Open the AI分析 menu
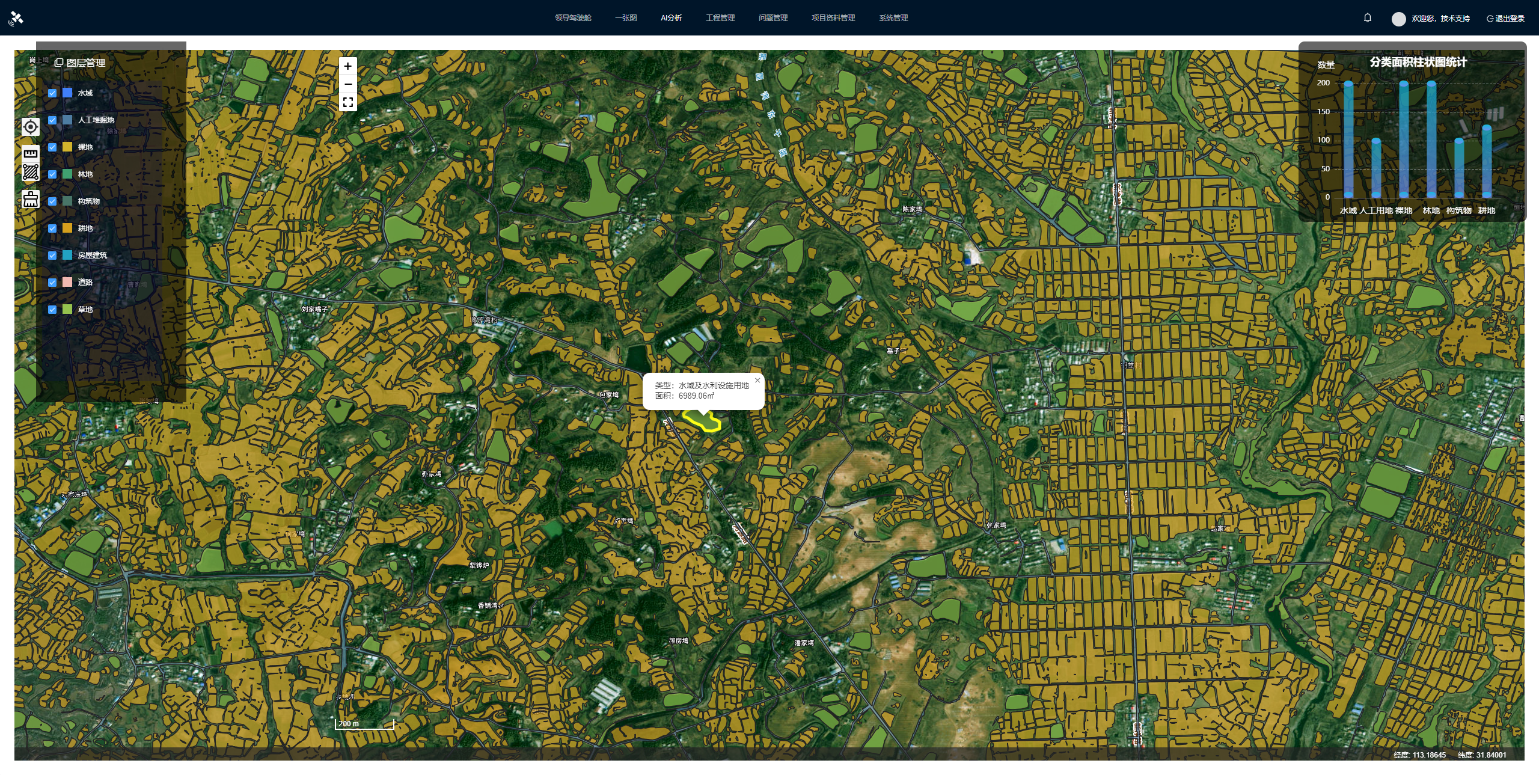Viewport: 1539px width, 775px height. point(671,18)
